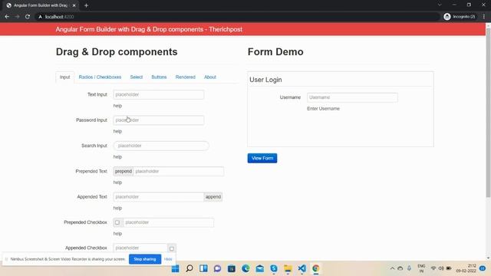
Task: Open File Explorer from taskbar
Action: click(x=288, y=268)
